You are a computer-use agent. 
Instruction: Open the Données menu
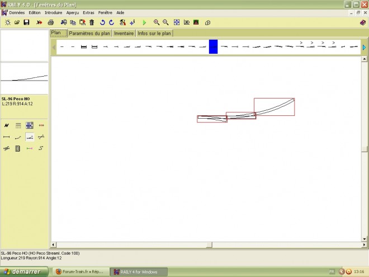coord(17,13)
